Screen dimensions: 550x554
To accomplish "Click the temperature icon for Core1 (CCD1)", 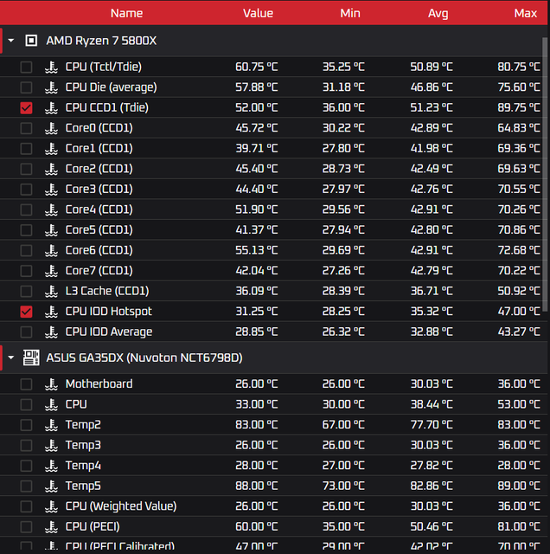I will (52, 148).
